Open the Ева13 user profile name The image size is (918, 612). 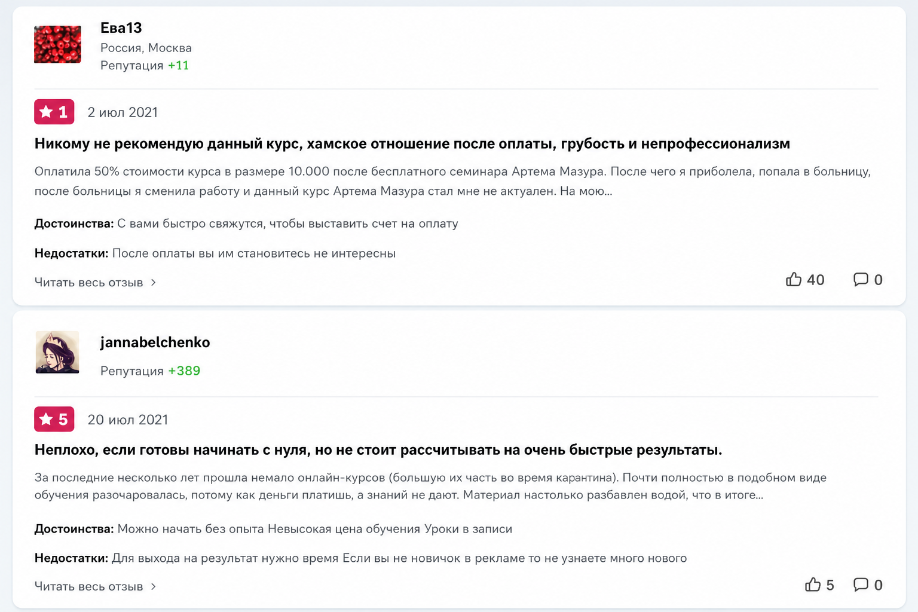[121, 28]
